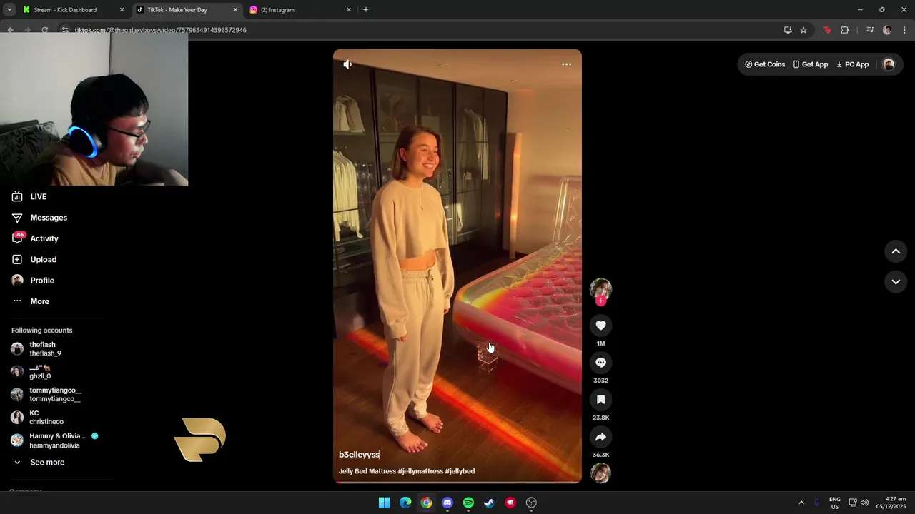Open a new browser tab
The width and height of the screenshot is (915, 514).
366,10
